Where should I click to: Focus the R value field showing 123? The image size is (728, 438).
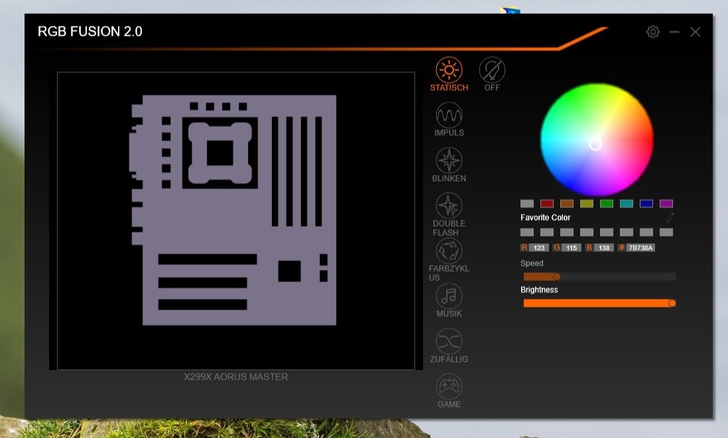(x=539, y=248)
